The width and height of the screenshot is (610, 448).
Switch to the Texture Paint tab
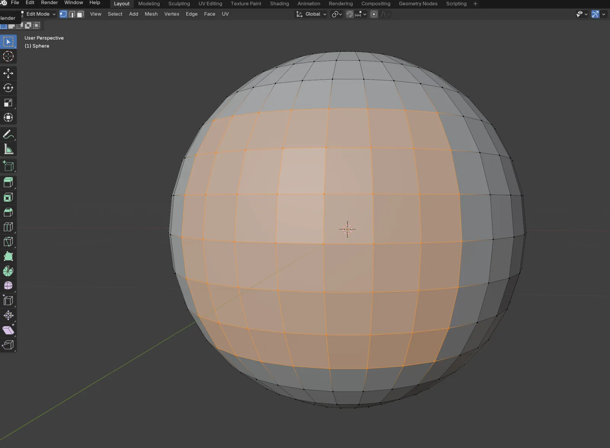tap(246, 4)
